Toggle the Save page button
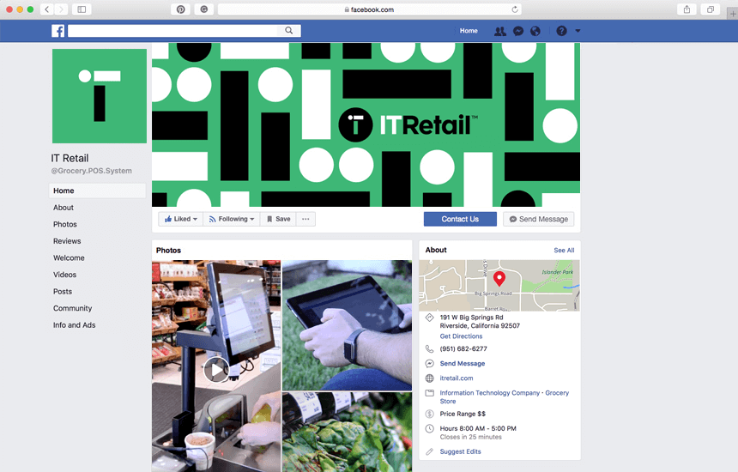 pos(278,220)
